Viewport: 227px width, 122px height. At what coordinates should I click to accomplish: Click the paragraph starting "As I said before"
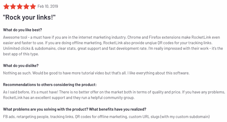(x=114, y=95)
